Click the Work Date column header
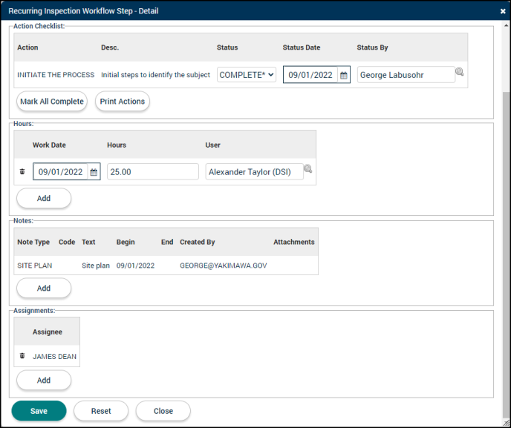Image resolution: width=511 pixels, height=428 pixels. (49, 145)
